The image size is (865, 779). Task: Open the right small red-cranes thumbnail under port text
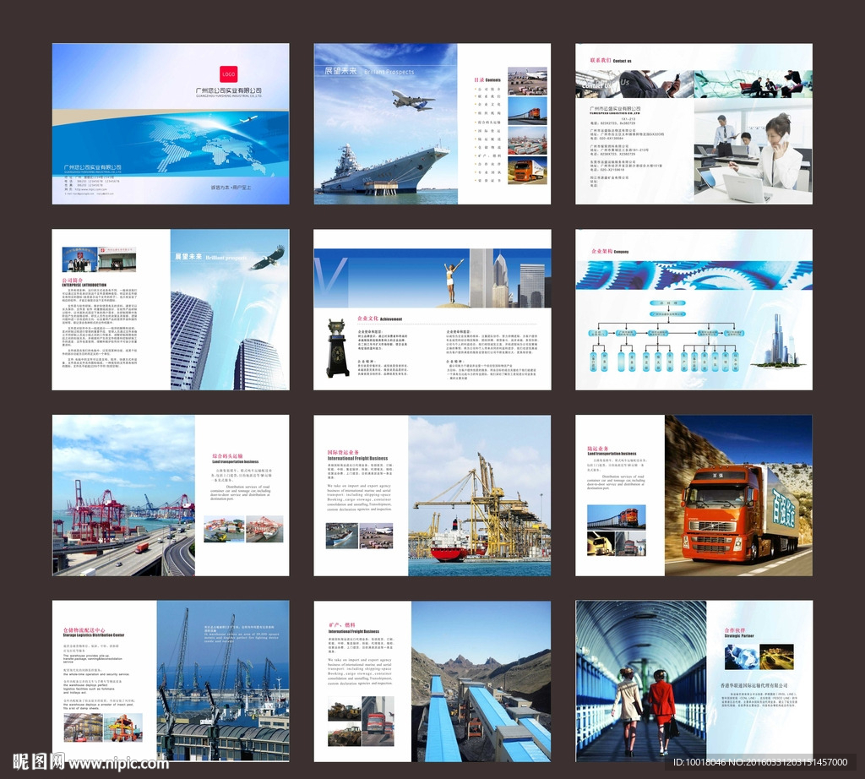[x=264, y=529]
